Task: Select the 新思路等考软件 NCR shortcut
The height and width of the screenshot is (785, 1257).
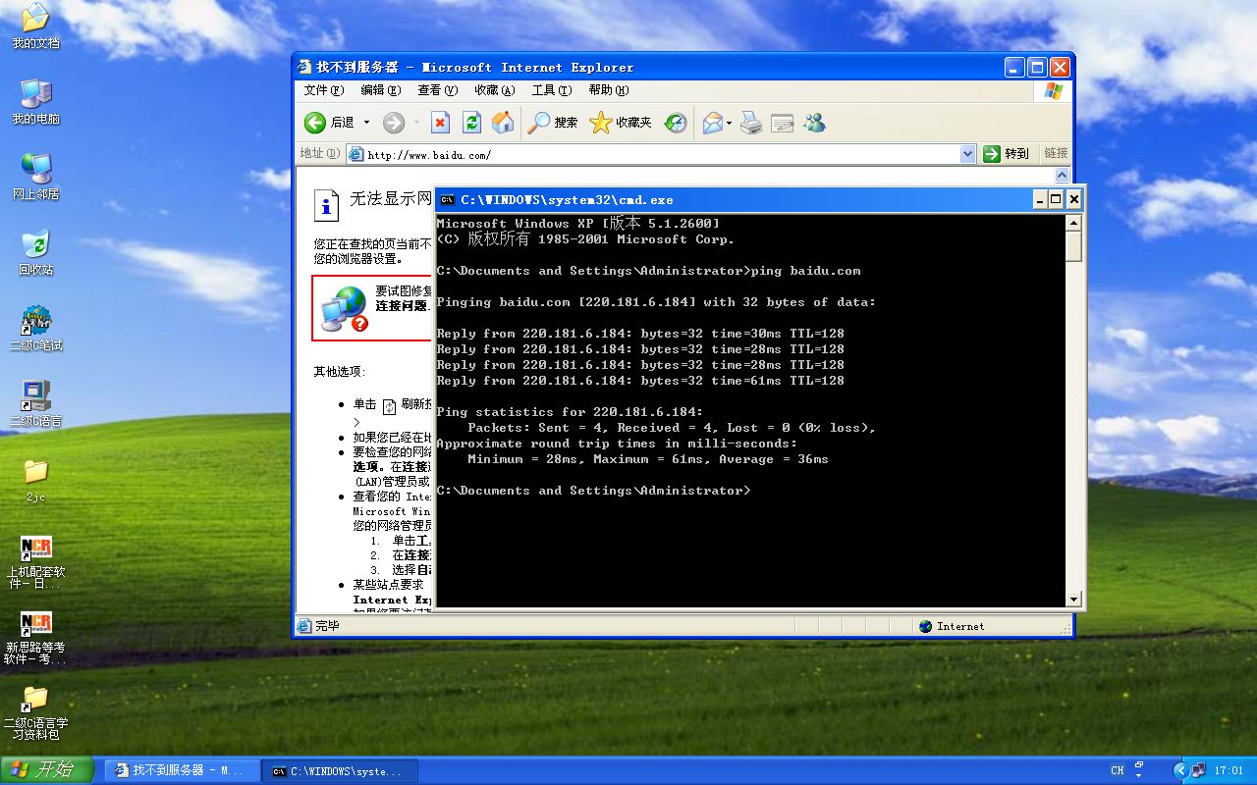Action: 35,637
